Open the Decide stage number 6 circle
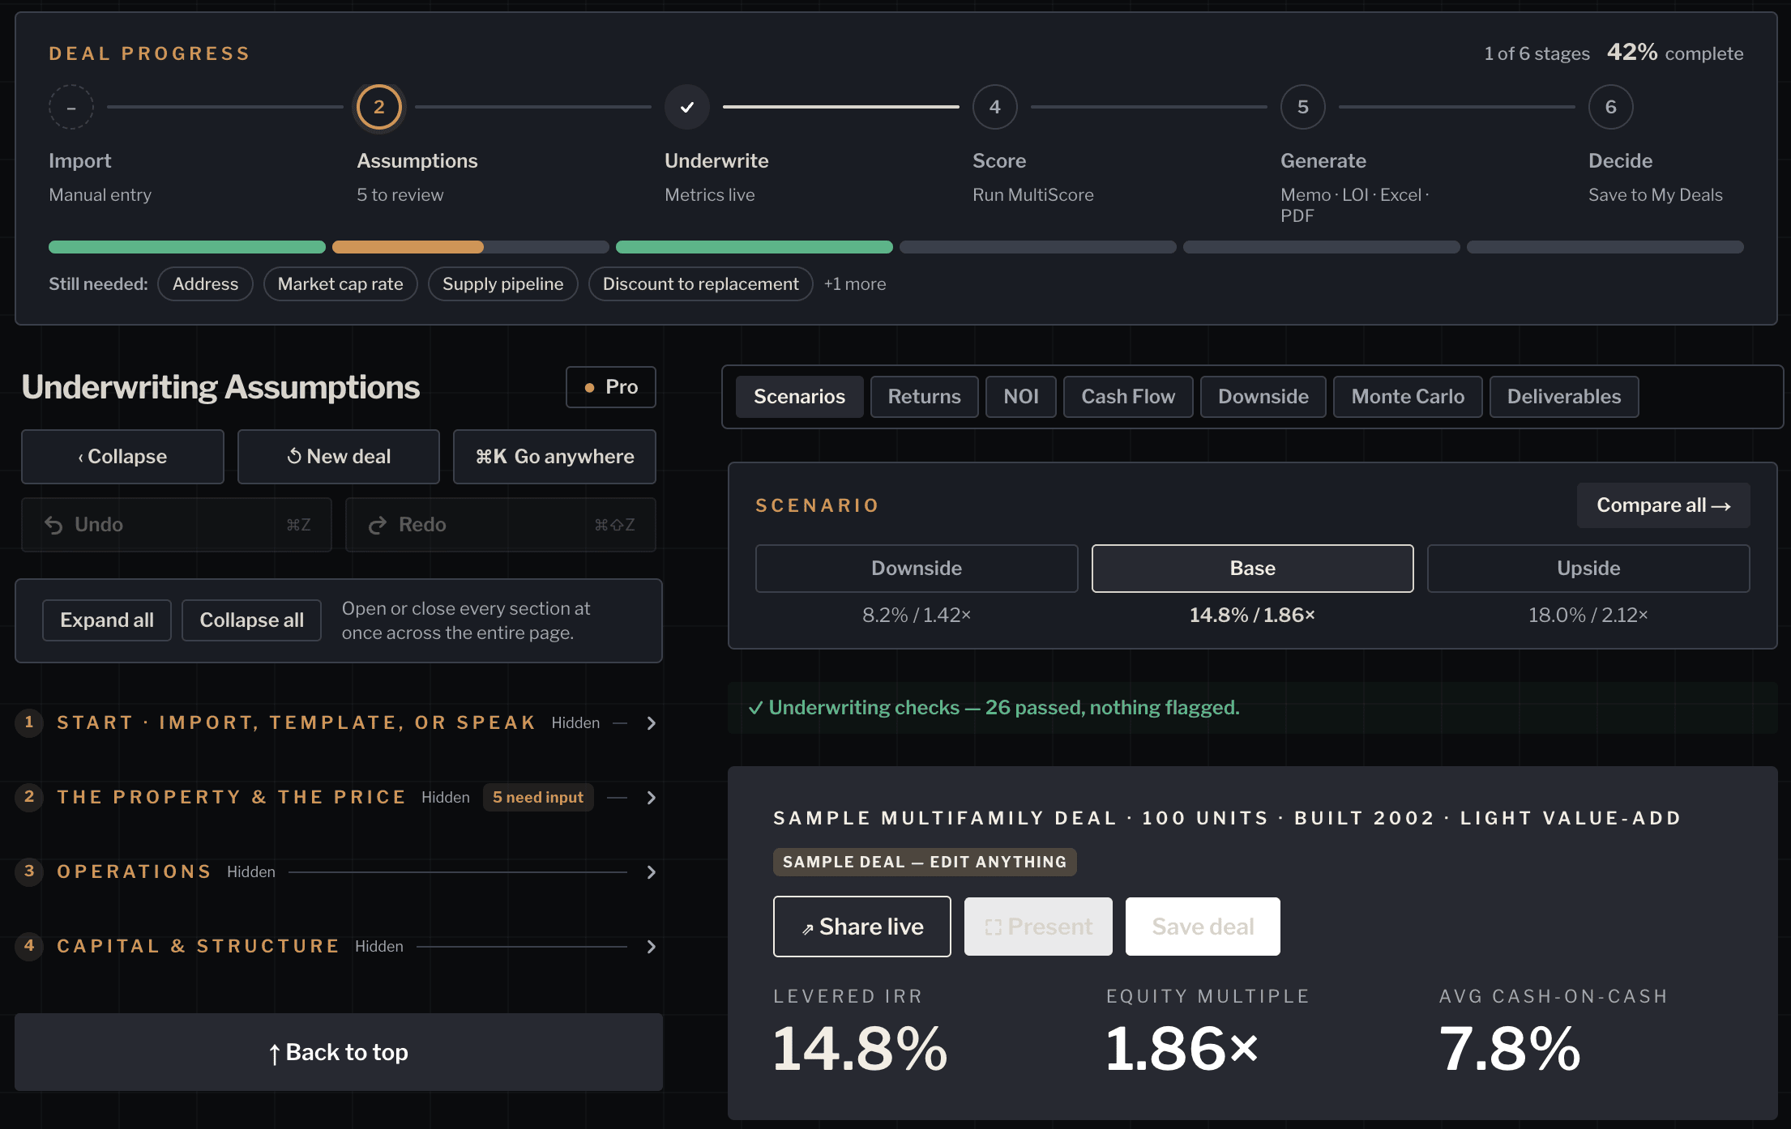The image size is (1791, 1129). point(1611,107)
